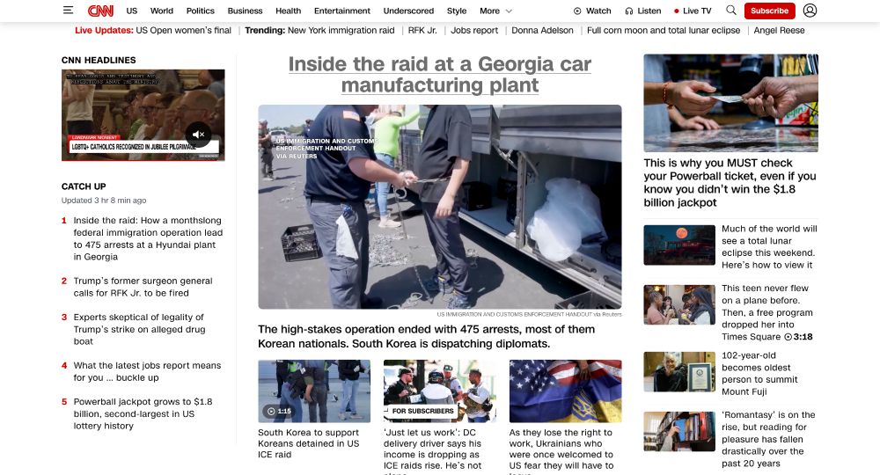Open South Korea to support Koreans story
The width and height of the screenshot is (880, 475).
tap(308, 443)
